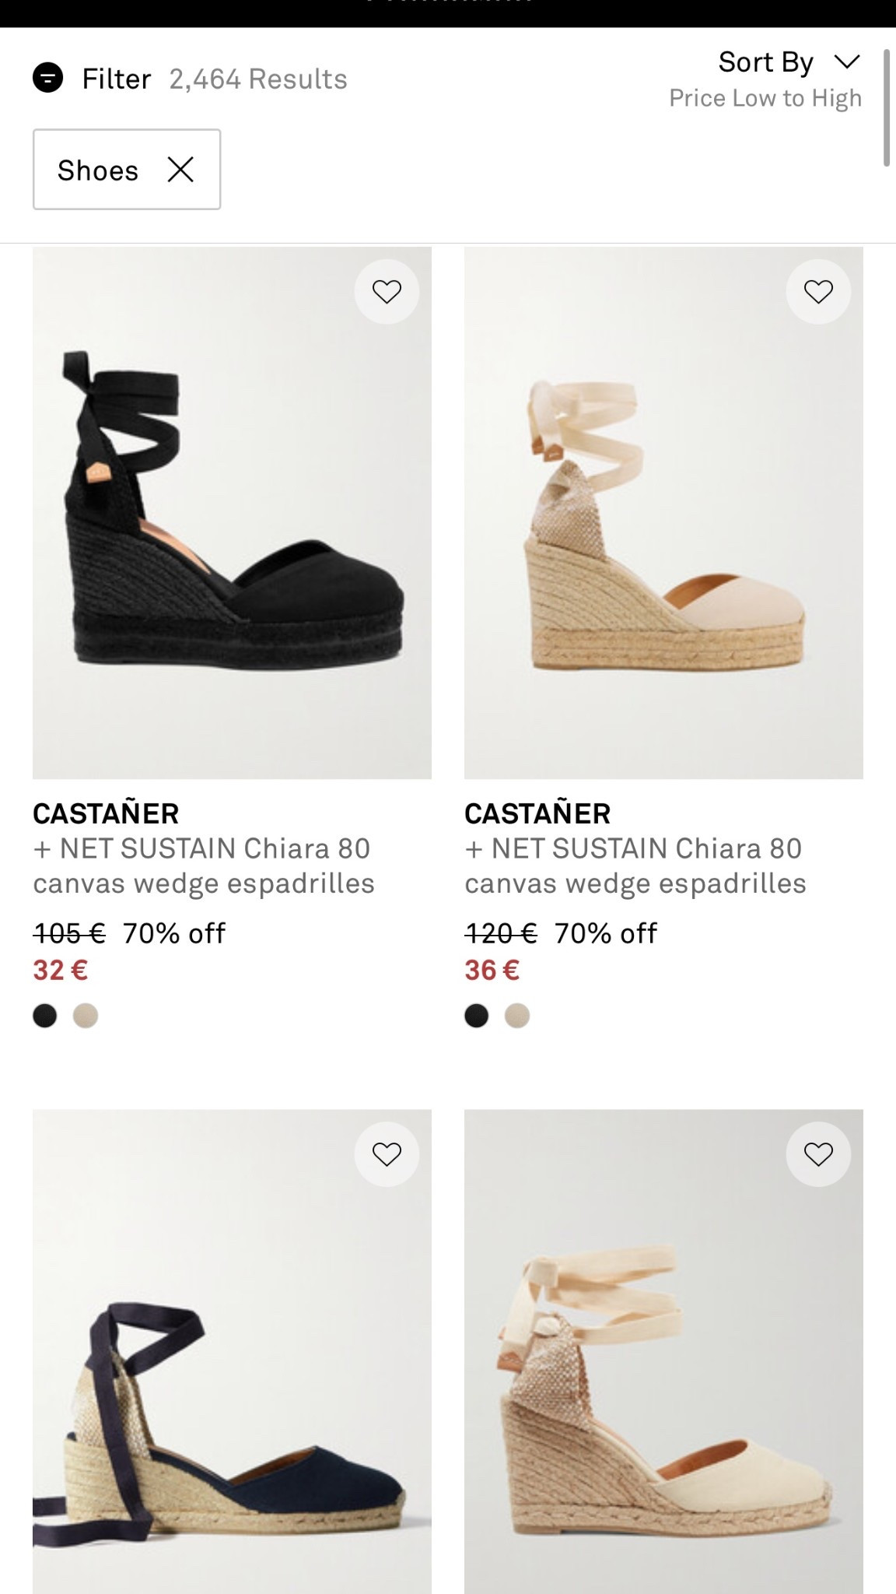Expand the Sort By chevron
The width and height of the screenshot is (896, 1594).
pos(846,61)
